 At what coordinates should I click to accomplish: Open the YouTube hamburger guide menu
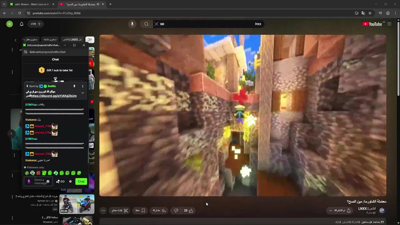pos(389,24)
